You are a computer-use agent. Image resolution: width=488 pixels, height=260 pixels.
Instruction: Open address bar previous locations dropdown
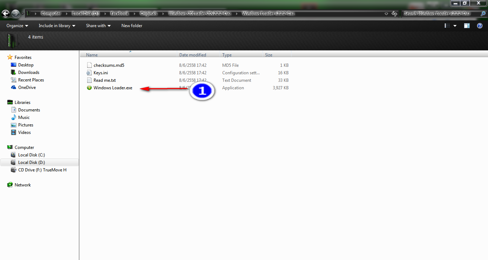point(386,14)
